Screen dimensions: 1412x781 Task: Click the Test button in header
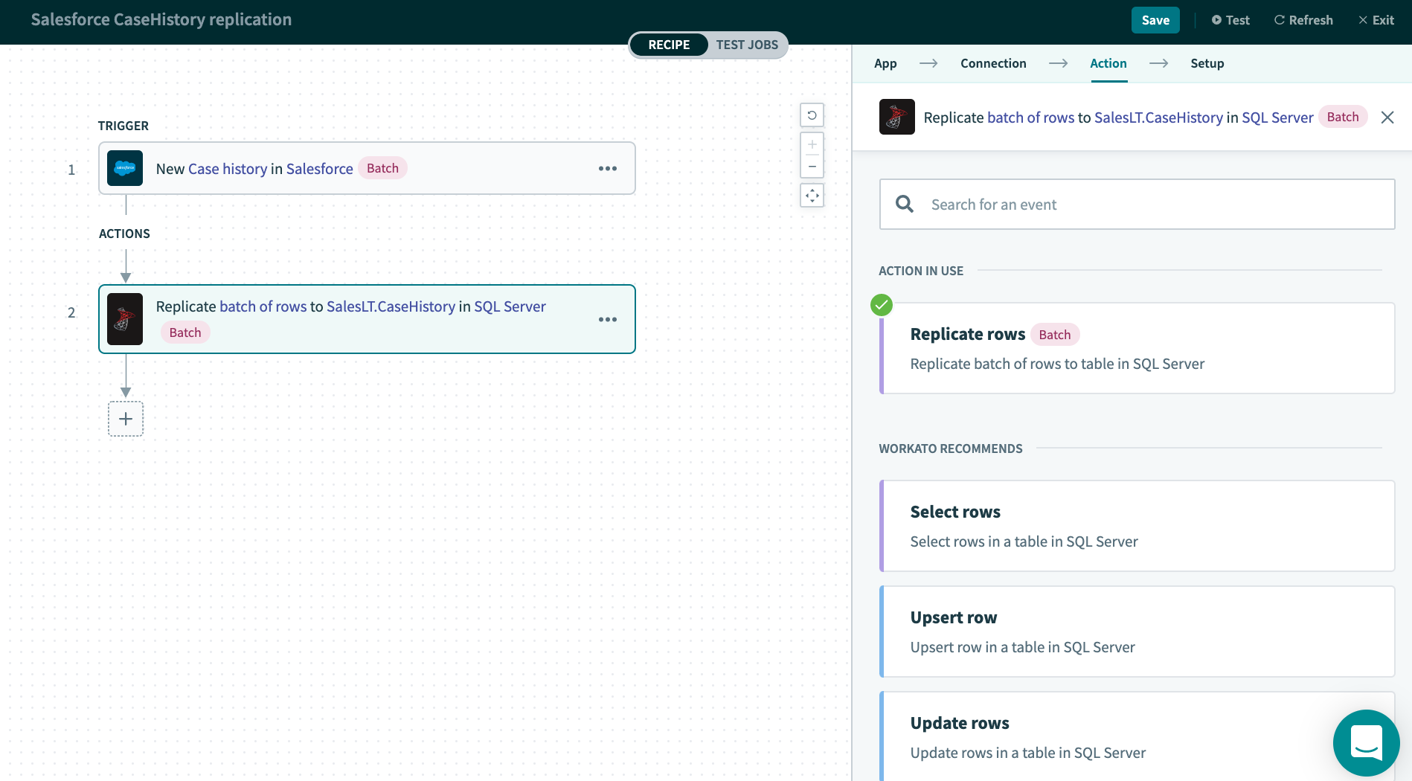click(1230, 20)
